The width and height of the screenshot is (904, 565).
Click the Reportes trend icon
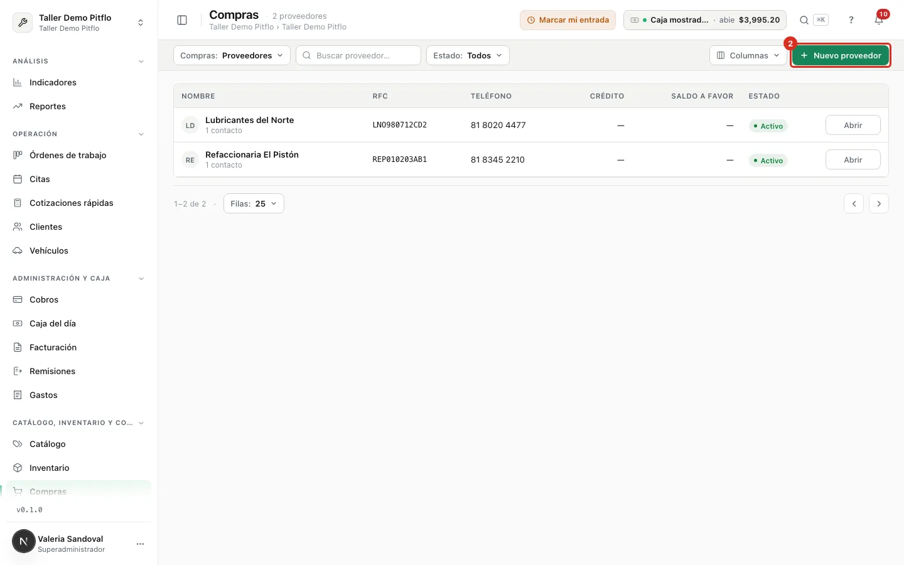18,106
